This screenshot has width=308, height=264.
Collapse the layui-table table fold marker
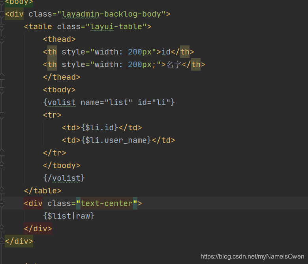pyautogui.click(x=2, y=27)
